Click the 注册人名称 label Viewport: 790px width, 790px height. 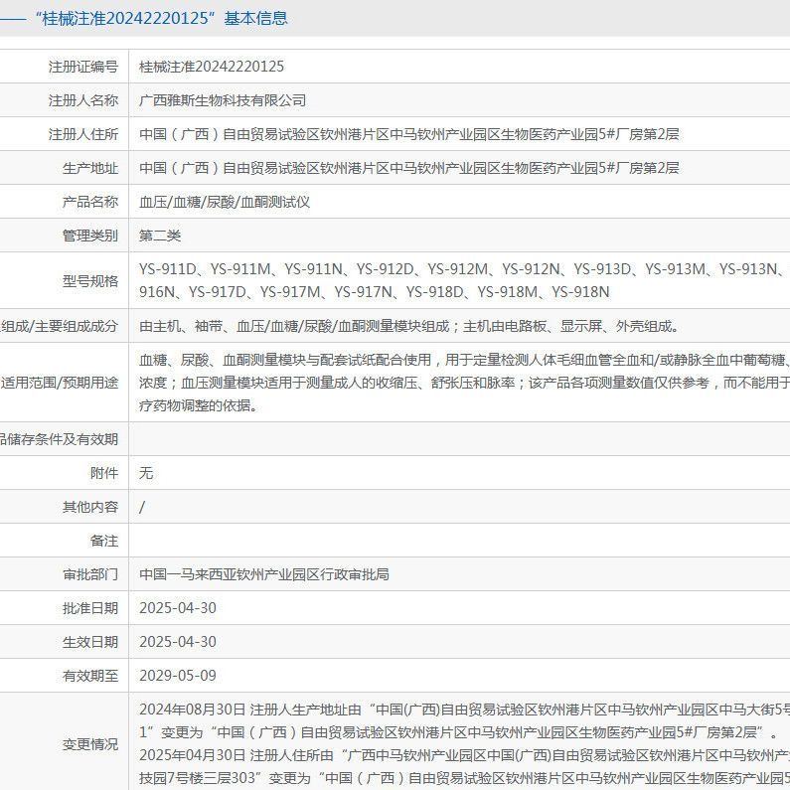coord(83,100)
